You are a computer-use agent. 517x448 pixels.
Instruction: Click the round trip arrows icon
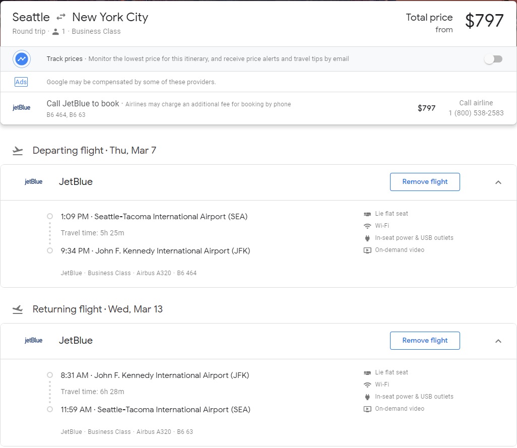61,18
